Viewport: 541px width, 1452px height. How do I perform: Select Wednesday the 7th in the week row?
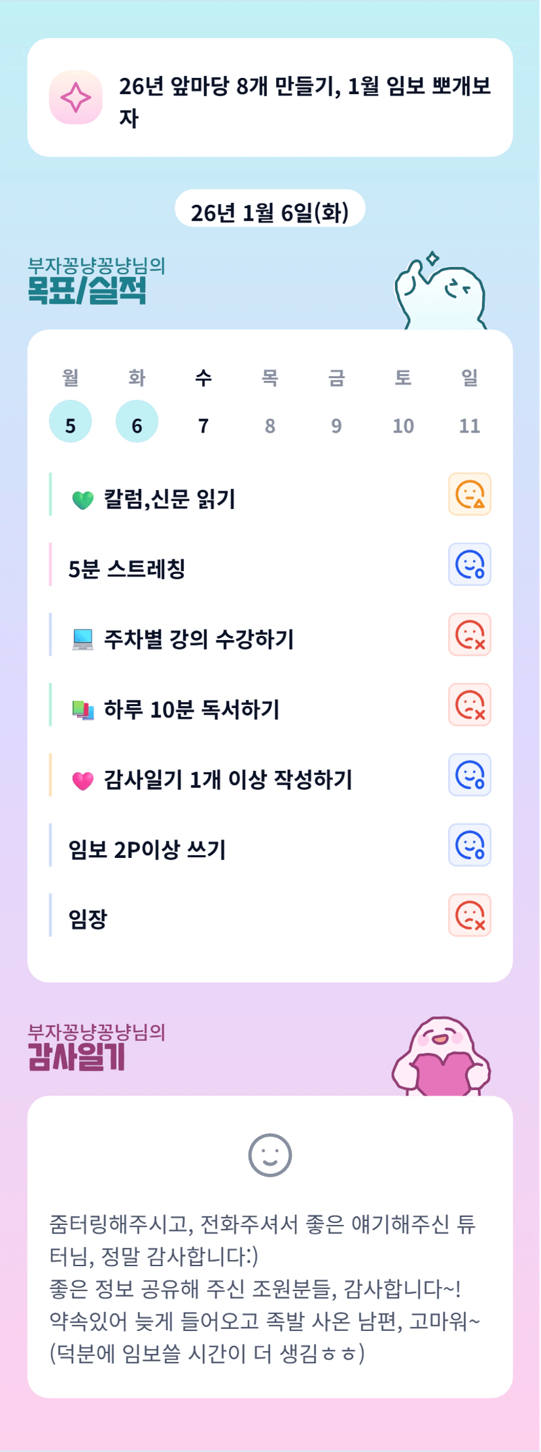[x=203, y=425]
